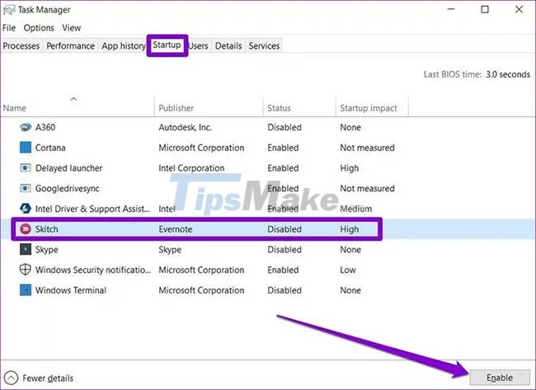Select the Cortana entry name
This screenshot has height=390, width=536.
(x=50, y=148)
